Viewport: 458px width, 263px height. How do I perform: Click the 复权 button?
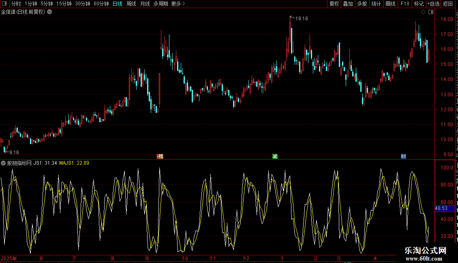[334, 4]
